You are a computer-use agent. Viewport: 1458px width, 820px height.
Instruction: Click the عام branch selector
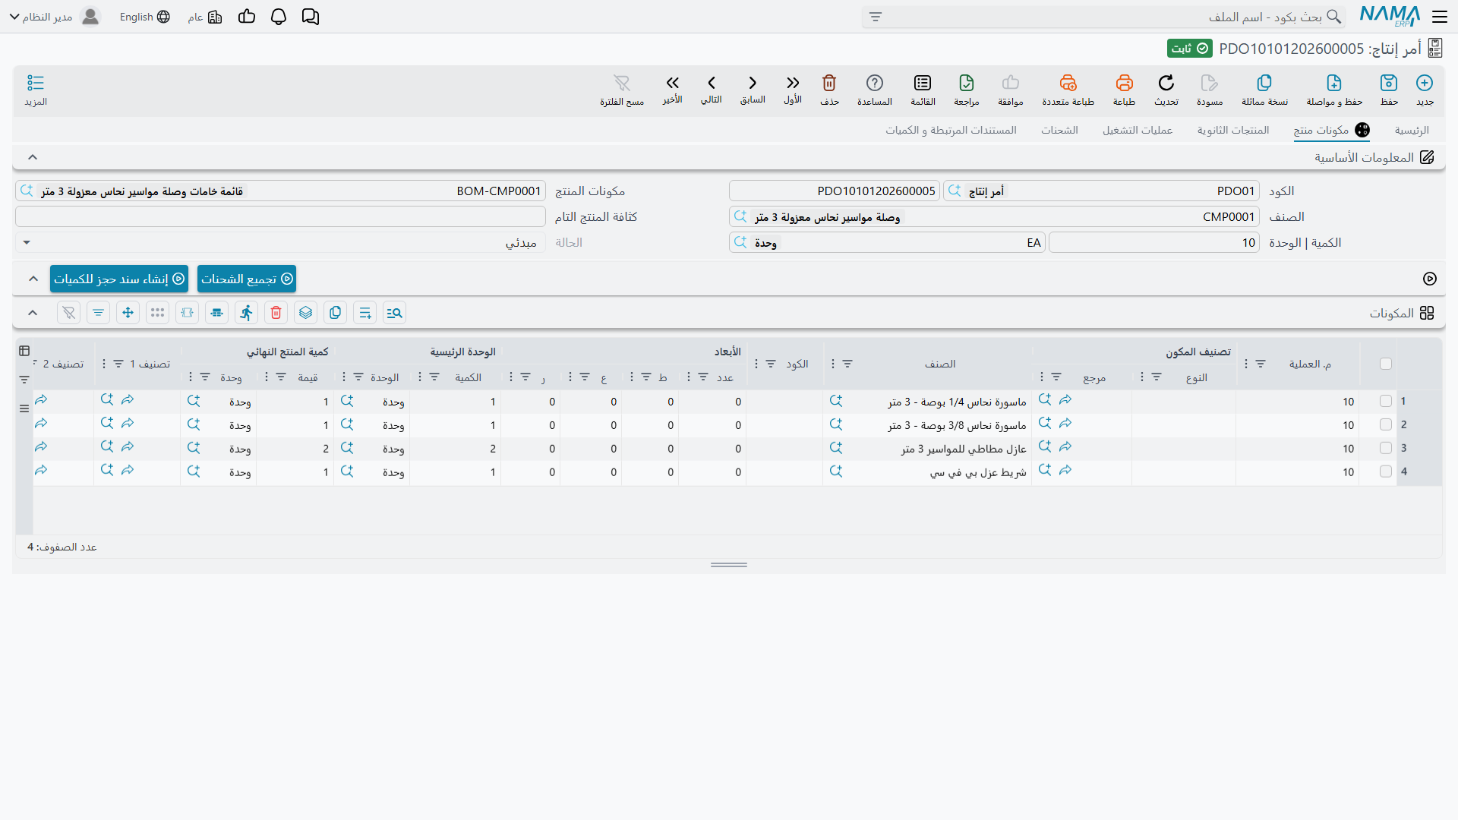(205, 17)
